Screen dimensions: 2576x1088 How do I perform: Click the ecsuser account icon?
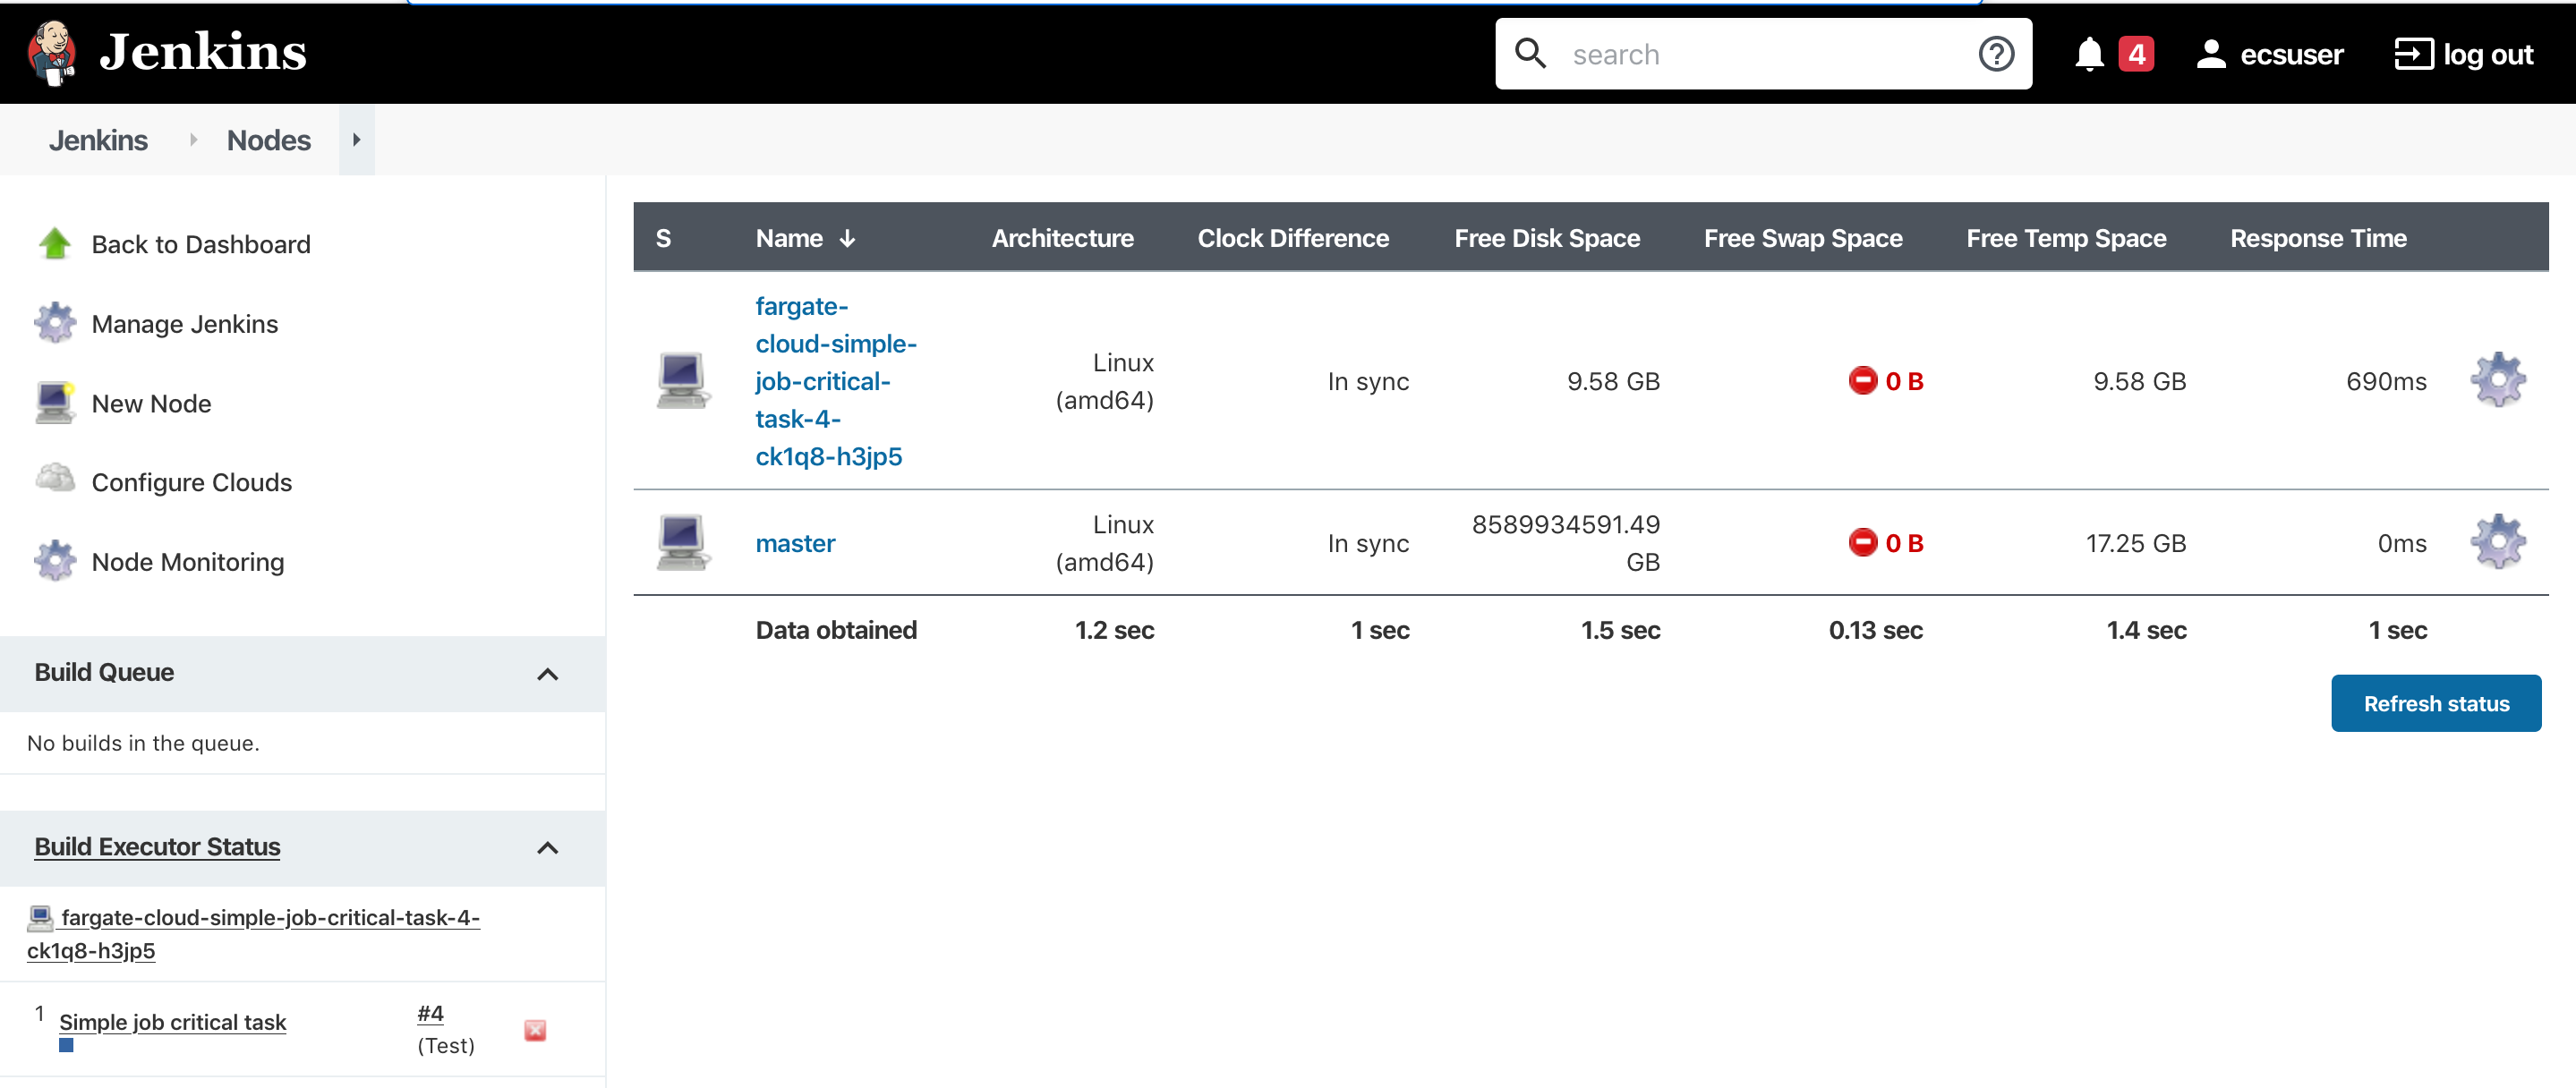pyautogui.click(x=2211, y=54)
